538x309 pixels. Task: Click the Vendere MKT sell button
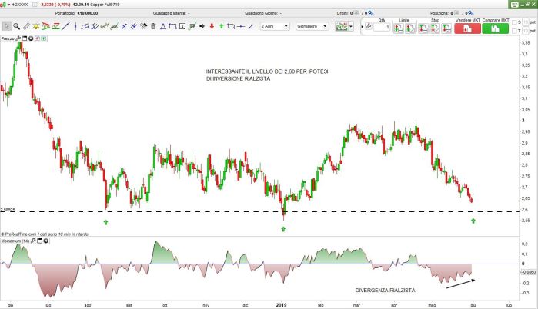467,27
